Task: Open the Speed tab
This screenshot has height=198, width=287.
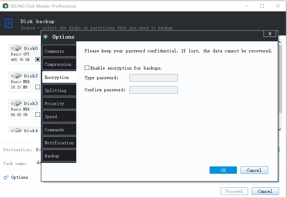Action: click(x=59, y=117)
